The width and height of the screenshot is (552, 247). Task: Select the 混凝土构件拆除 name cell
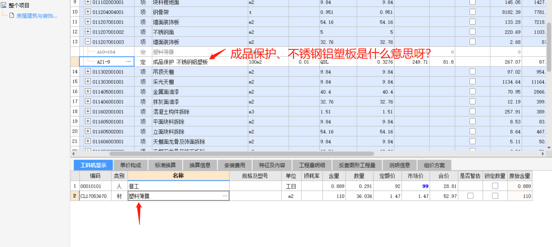click(200, 112)
